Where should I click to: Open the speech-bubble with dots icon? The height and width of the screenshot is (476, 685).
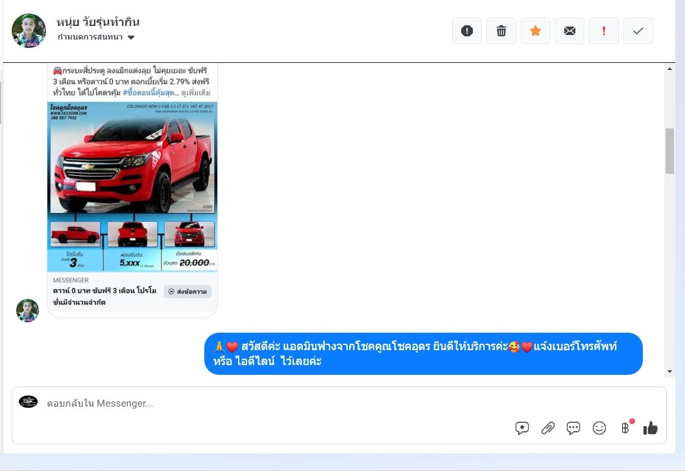click(x=573, y=428)
